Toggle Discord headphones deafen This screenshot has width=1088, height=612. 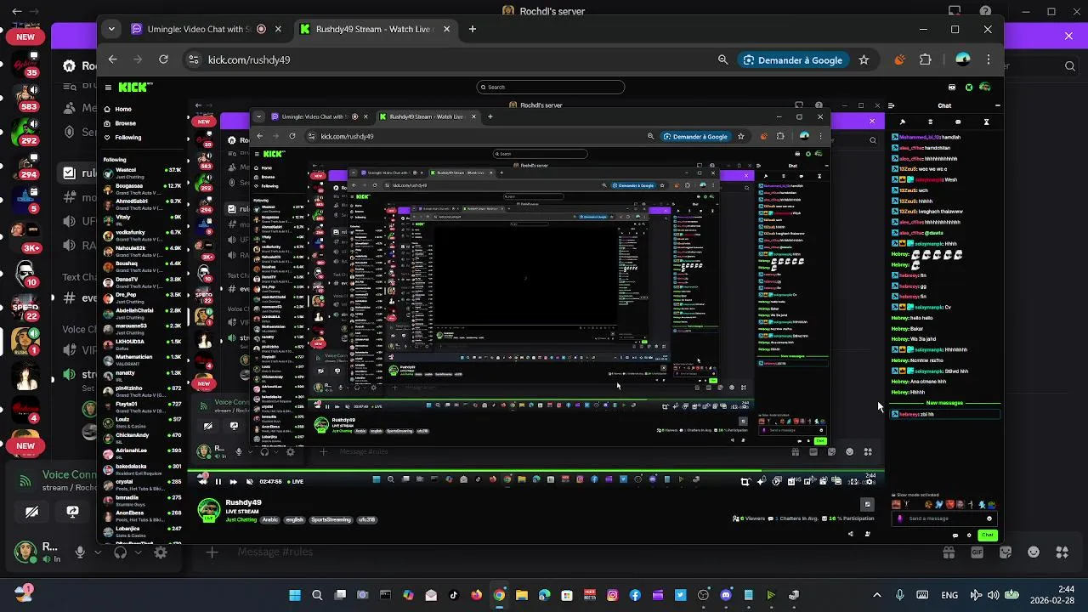(x=120, y=552)
